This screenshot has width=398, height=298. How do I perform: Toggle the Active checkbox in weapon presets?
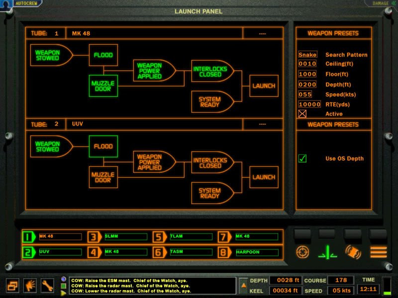tap(302, 114)
